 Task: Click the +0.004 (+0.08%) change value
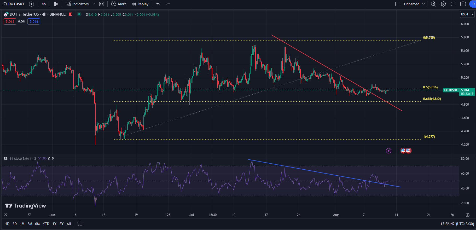pos(147,14)
